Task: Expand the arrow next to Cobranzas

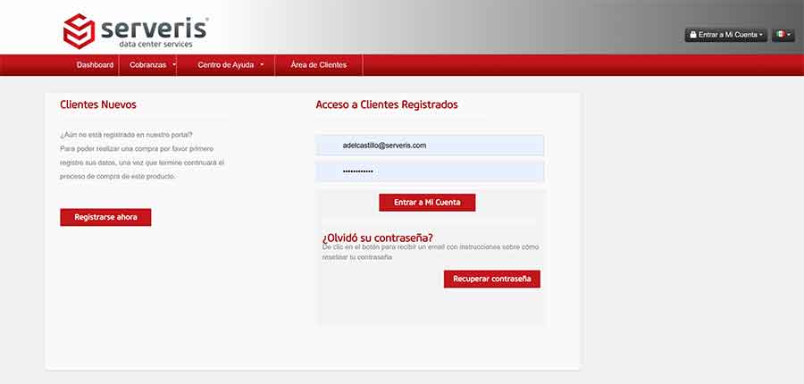Action: tap(174, 64)
